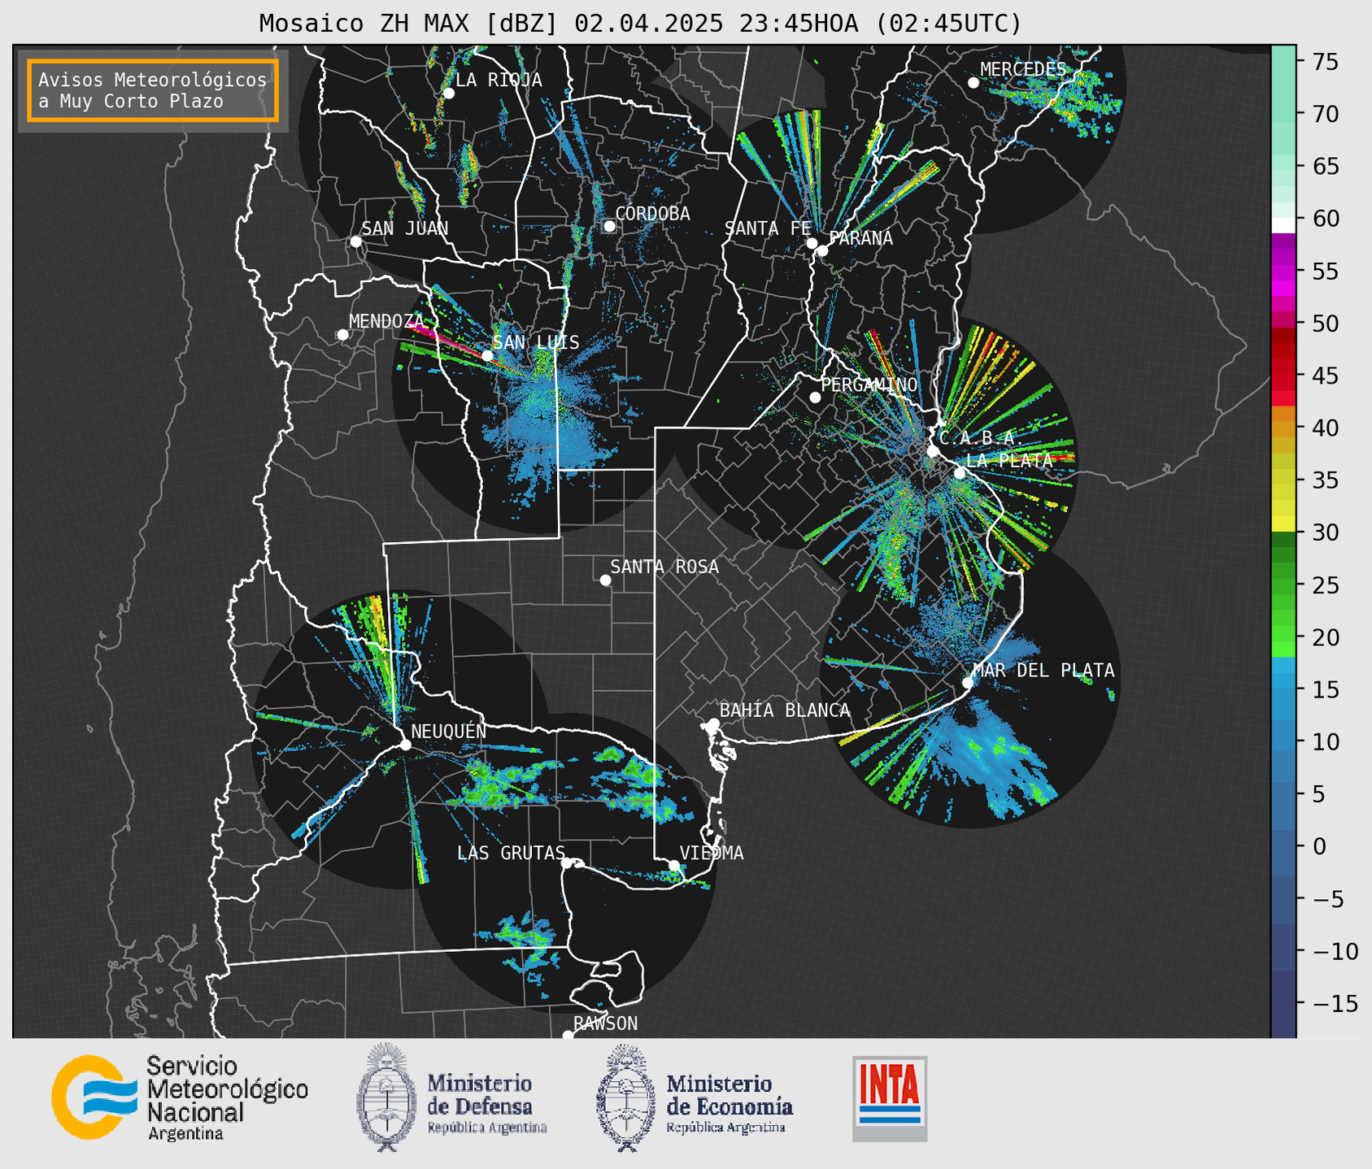The image size is (1372, 1169).
Task: Click the NEUQUÉN label text
Action: point(448,731)
